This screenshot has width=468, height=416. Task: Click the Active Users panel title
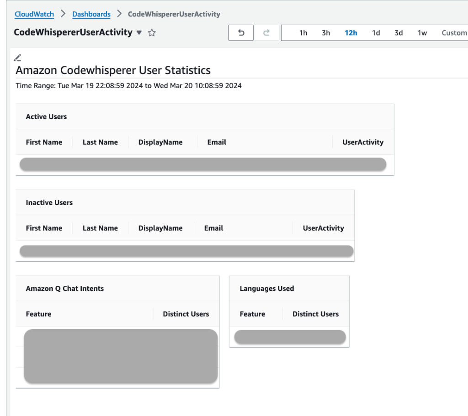pyautogui.click(x=46, y=116)
